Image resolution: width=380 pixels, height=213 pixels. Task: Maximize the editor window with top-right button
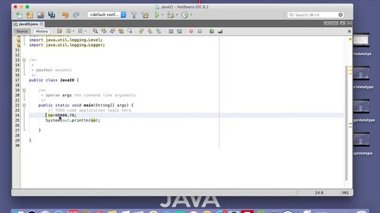[x=349, y=24]
